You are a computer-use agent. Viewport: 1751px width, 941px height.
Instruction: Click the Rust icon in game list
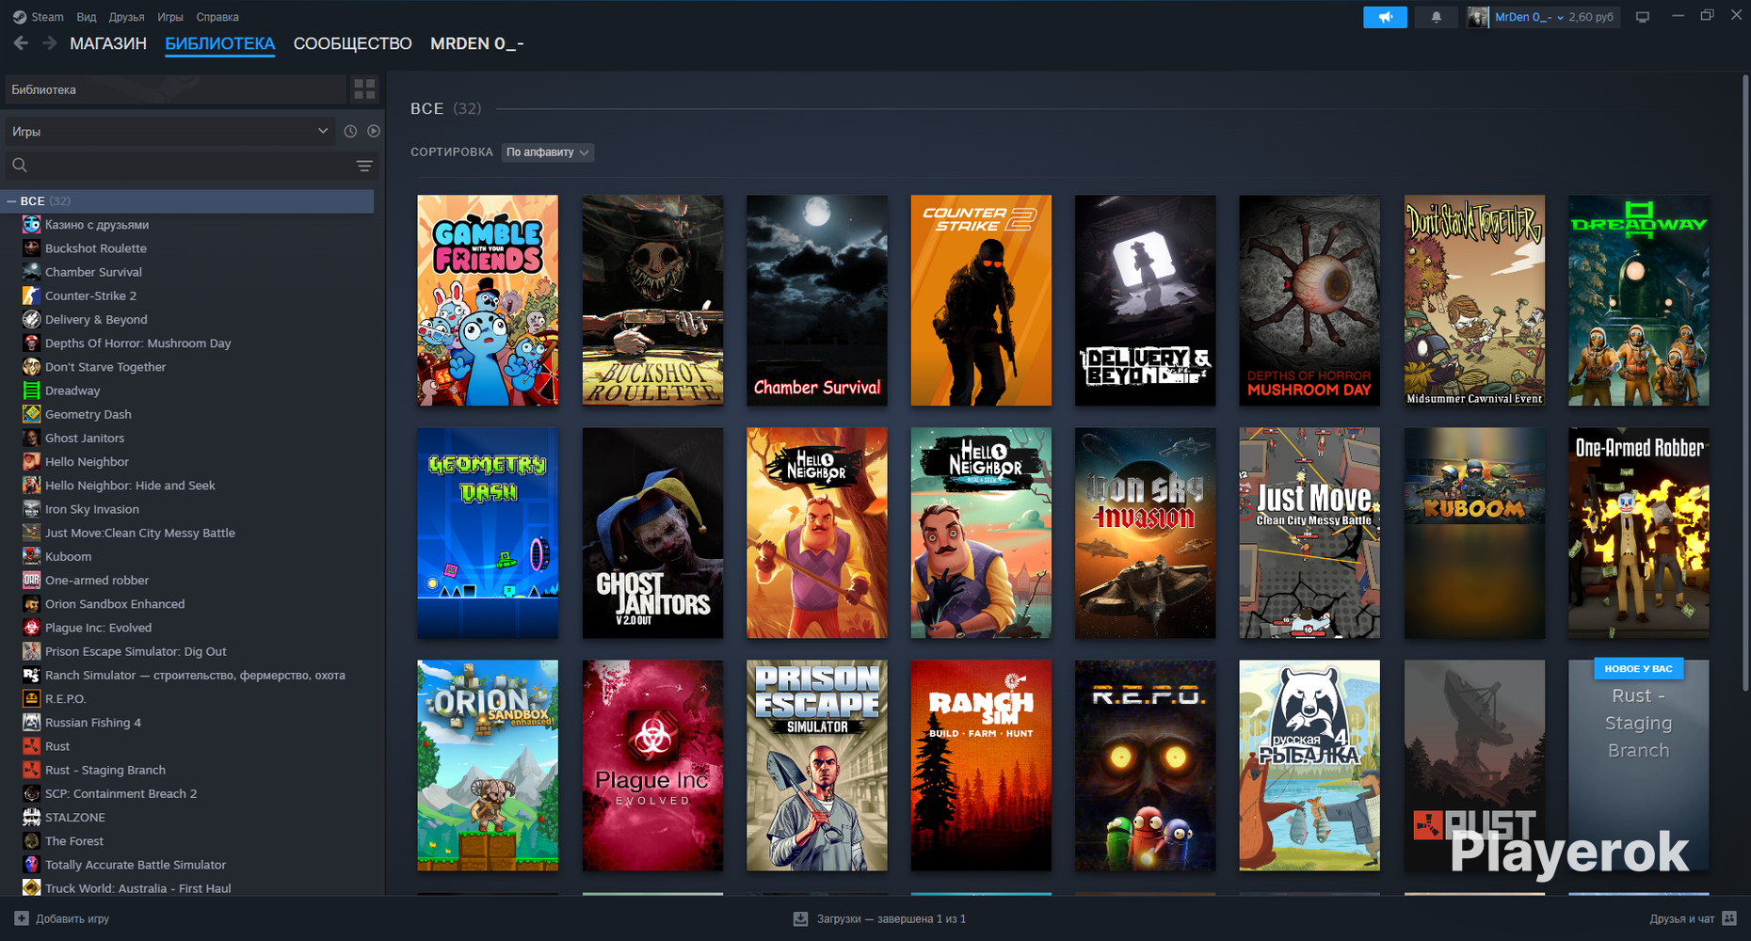click(31, 746)
